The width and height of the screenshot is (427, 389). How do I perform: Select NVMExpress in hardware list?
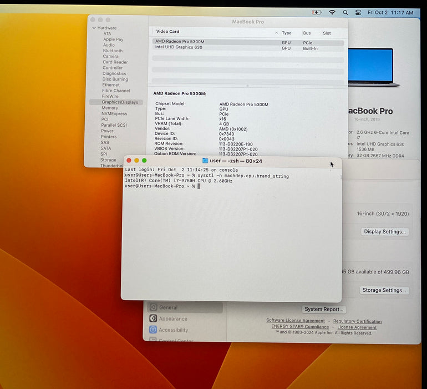tap(114, 113)
